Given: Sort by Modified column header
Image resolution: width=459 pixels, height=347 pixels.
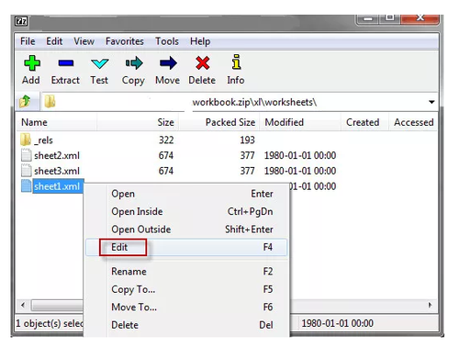Looking at the screenshot, I should click(x=300, y=122).
